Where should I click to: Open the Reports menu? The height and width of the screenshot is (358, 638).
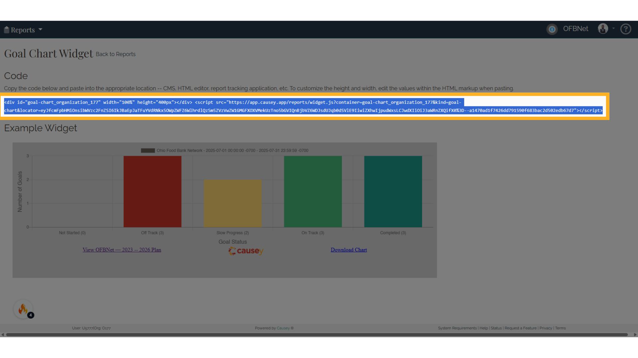tap(23, 30)
